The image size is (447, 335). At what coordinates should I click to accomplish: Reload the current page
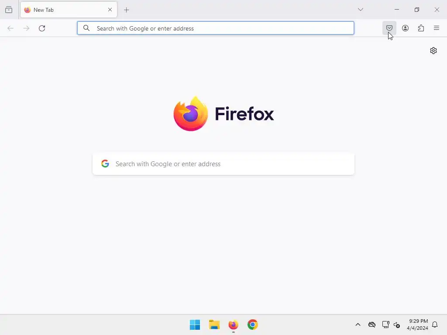42,28
